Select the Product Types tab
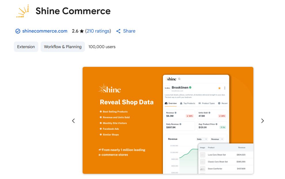 [206, 103]
